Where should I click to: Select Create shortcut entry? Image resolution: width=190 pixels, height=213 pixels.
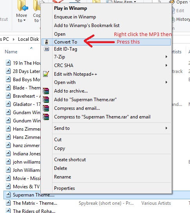(70, 160)
